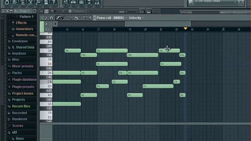
Task: Click bar 24 on the time ruler
Action: (208, 29)
